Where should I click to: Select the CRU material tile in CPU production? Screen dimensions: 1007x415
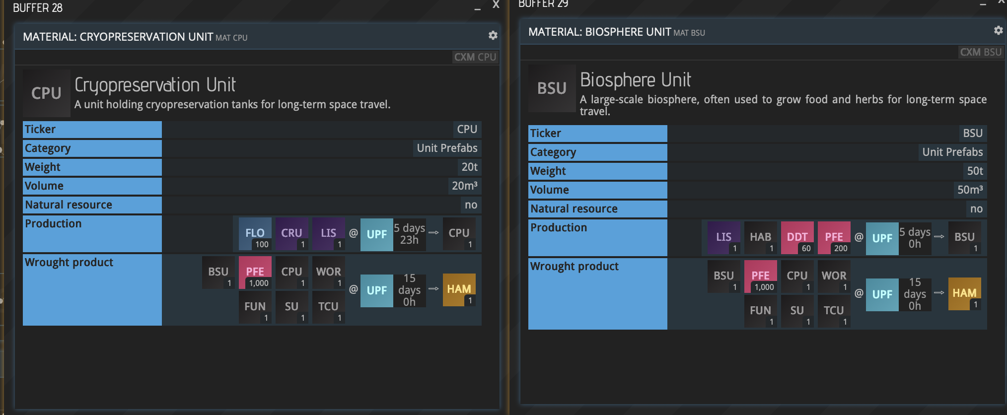(x=291, y=234)
